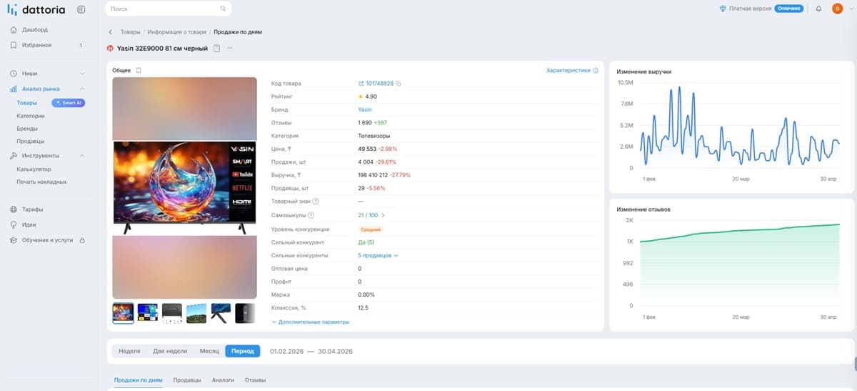Click the Идеи lightbulb icon
Image resolution: width=857 pixels, height=391 pixels.
coord(14,224)
